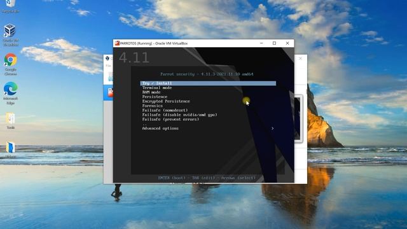This screenshot has height=229, width=407.
Task: Select the Failsafe (prevent errors) entry
Action: [x=170, y=119]
